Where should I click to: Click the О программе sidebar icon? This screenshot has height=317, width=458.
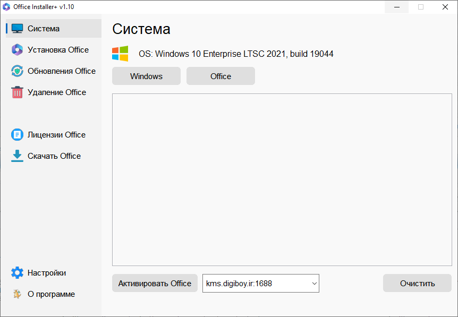(18, 294)
